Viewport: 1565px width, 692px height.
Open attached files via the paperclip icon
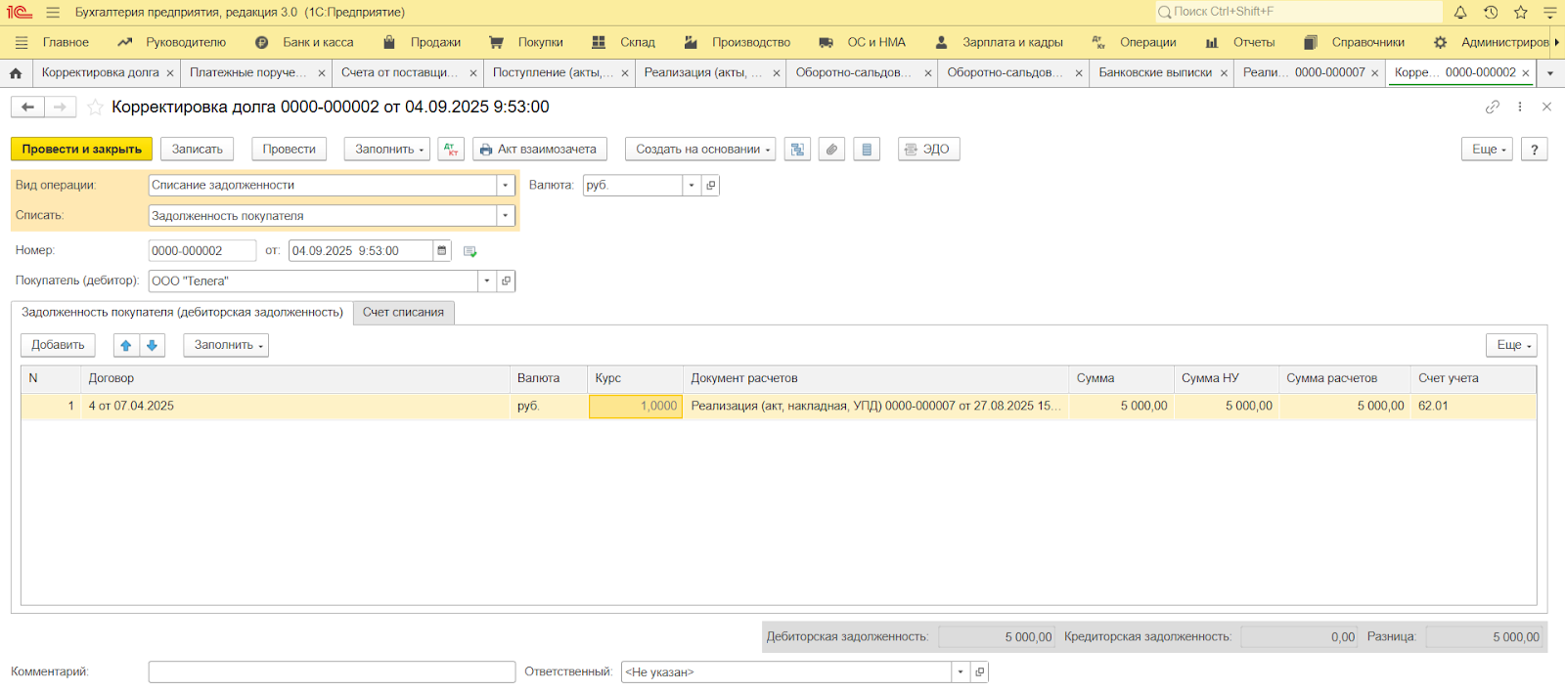tap(831, 150)
